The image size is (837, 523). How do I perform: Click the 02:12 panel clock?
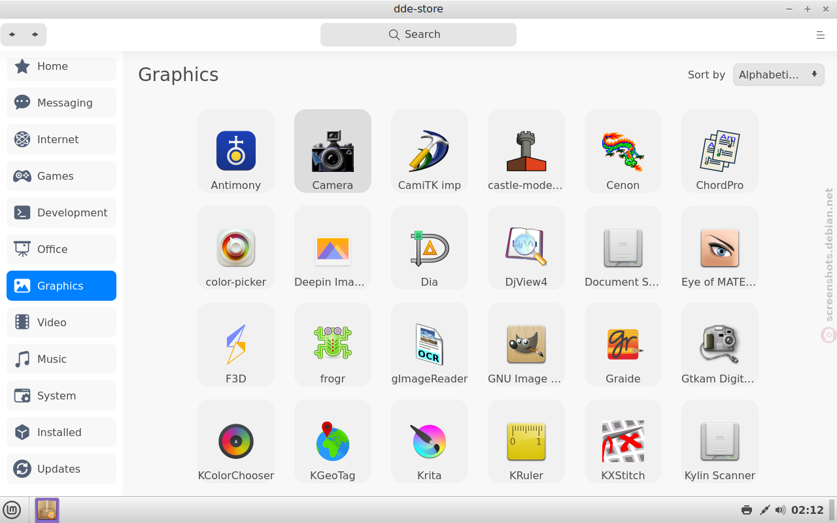tap(808, 510)
